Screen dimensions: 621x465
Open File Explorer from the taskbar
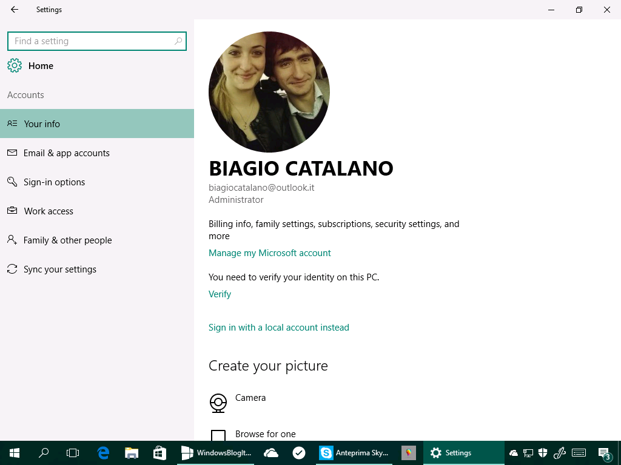[132, 453]
